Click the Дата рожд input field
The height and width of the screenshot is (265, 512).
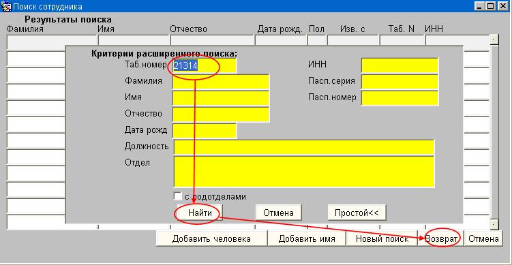pos(204,131)
